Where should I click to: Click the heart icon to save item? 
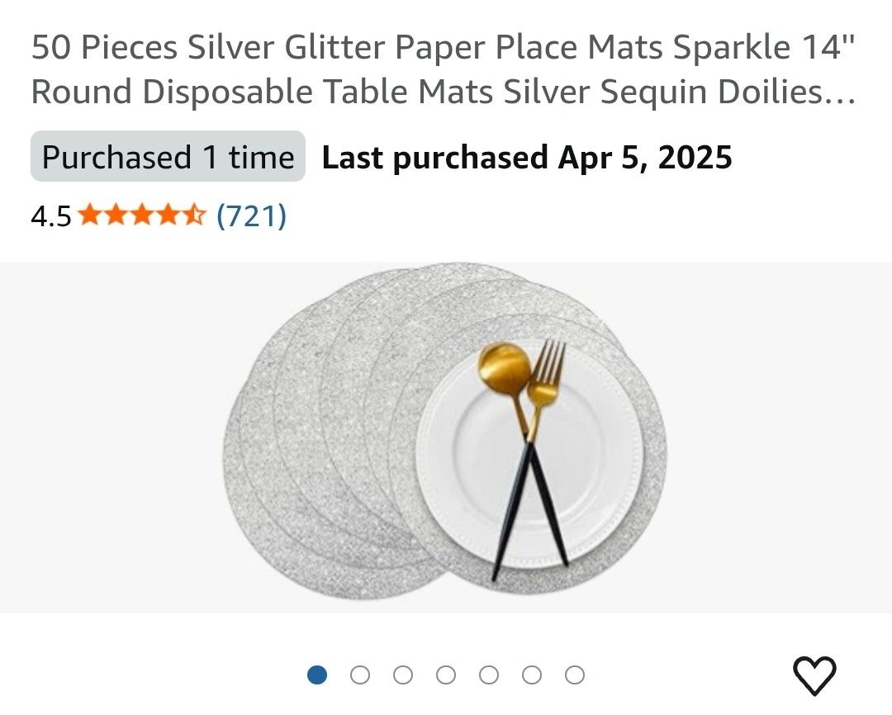(814, 677)
